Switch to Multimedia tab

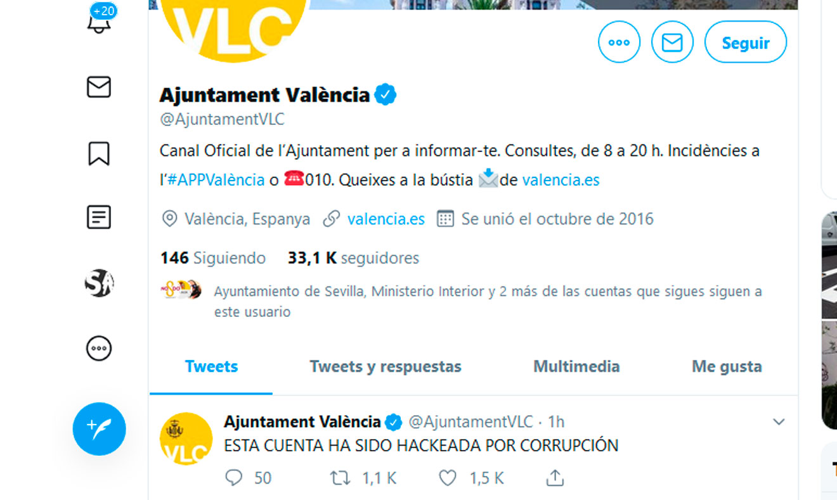coord(576,366)
